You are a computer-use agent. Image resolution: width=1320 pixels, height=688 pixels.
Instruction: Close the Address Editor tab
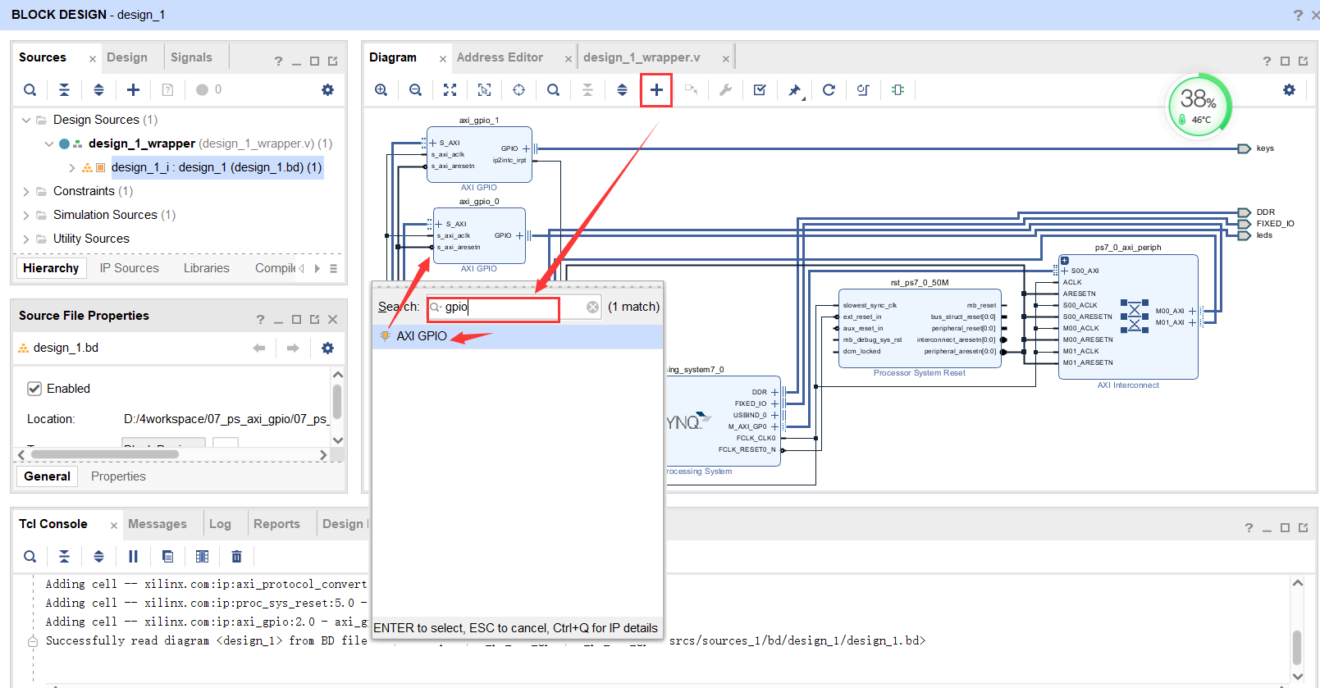569,59
